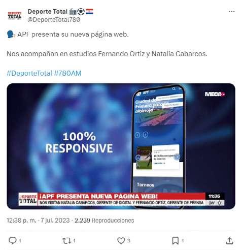Screen dimensions: 242x250
Task: Open the three-dot more options menu
Action: (231, 12)
